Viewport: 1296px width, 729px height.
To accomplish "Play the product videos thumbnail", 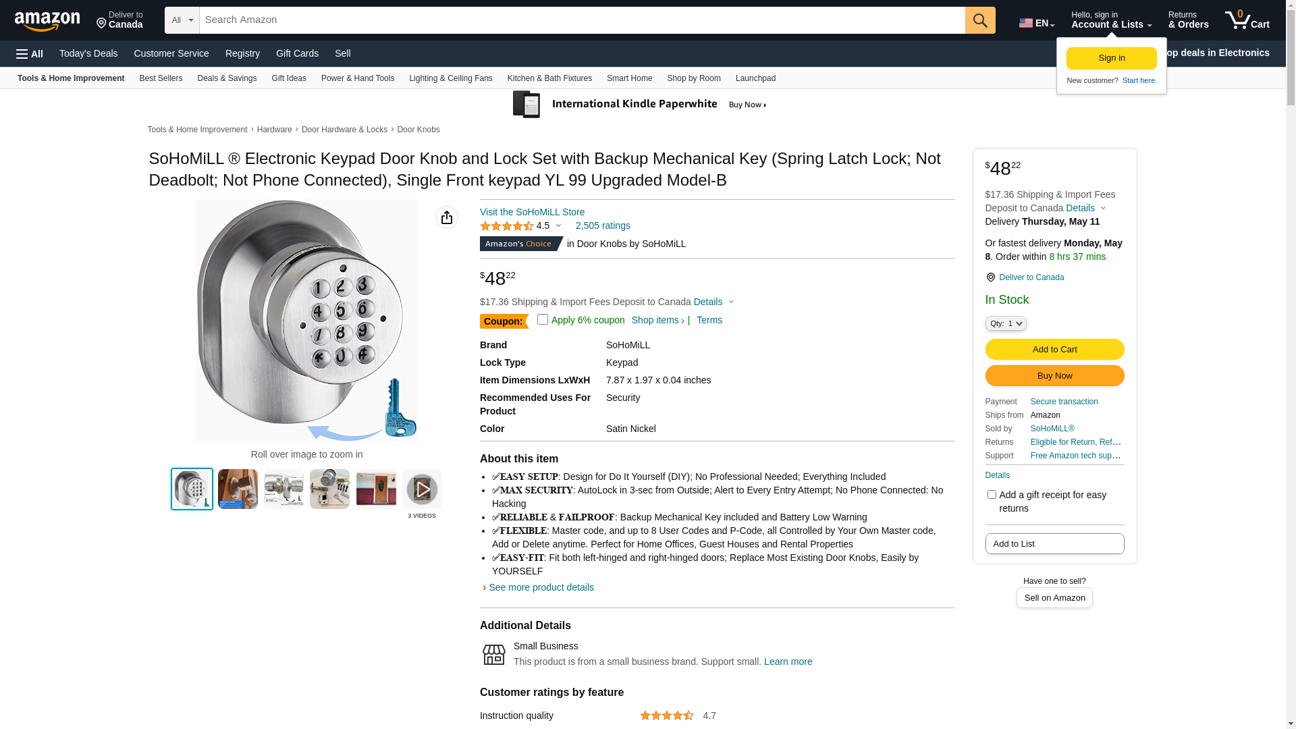I will click(x=422, y=489).
